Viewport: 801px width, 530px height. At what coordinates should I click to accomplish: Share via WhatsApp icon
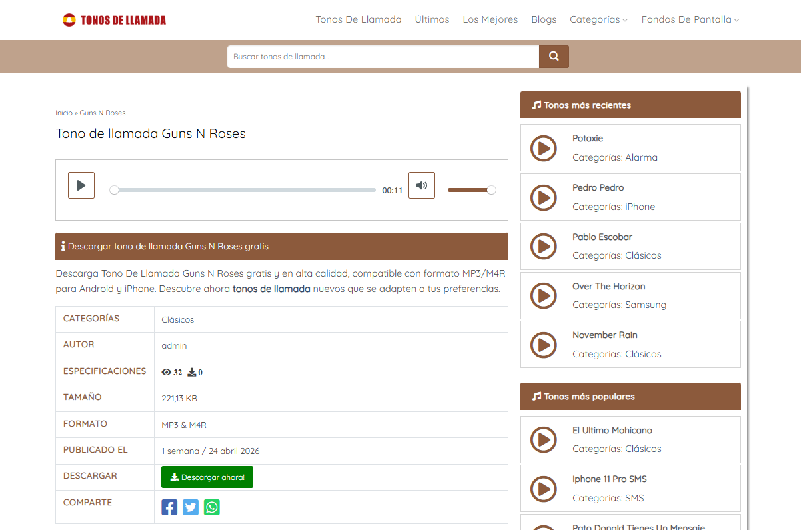click(212, 507)
